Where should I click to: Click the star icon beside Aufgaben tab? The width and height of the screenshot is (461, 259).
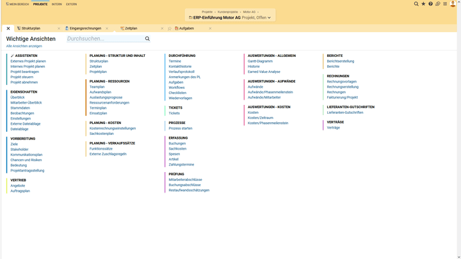169,29
